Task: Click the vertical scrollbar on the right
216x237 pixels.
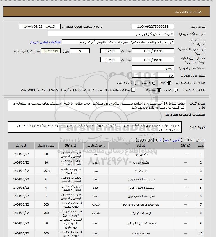Action: (214, 118)
